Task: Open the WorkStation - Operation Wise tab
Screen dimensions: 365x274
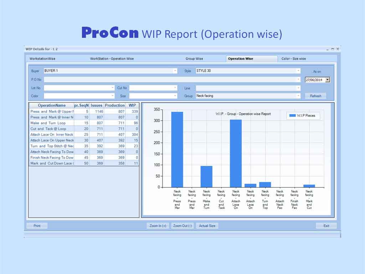Action: coord(112,59)
